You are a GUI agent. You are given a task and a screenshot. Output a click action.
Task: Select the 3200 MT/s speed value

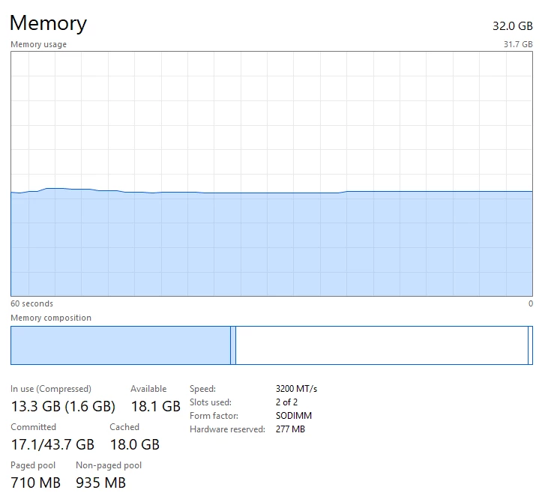(296, 389)
